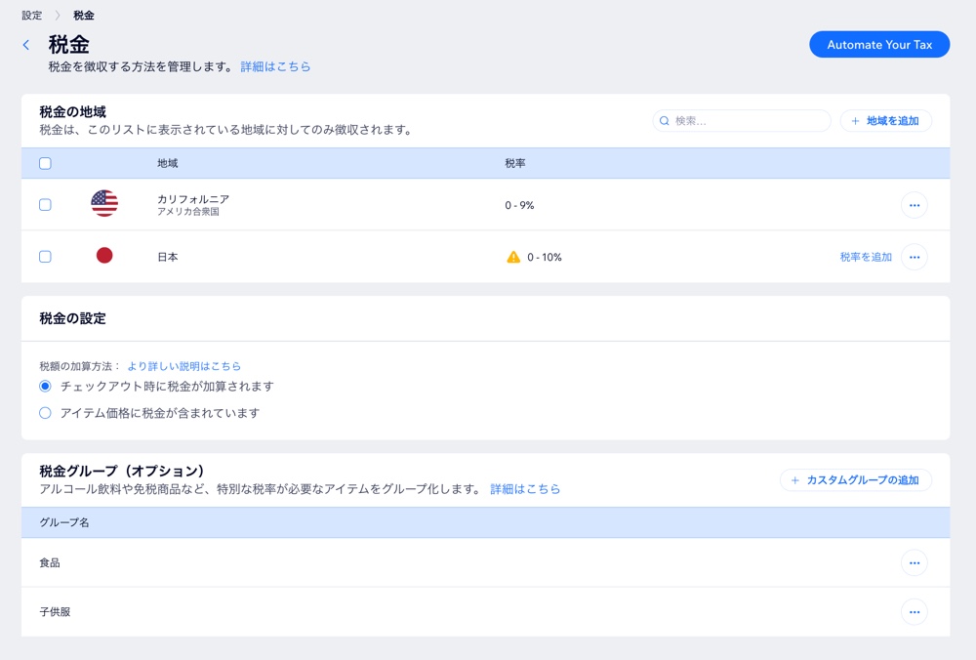Image resolution: width=976 pixels, height=660 pixels.
Task: Check the カリフォルニア row checkbox
Action: point(45,205)
